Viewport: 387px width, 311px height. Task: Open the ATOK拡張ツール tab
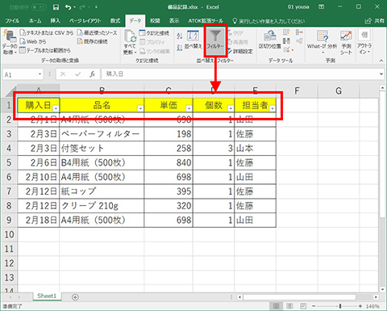tap(206, 21)
